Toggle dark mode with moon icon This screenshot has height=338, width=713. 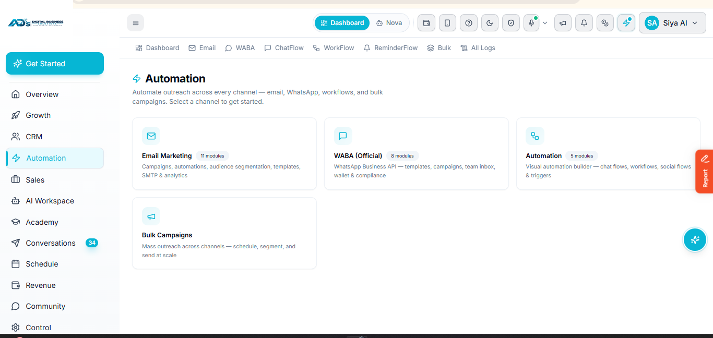pyautogui.click(x=490, y=23)
